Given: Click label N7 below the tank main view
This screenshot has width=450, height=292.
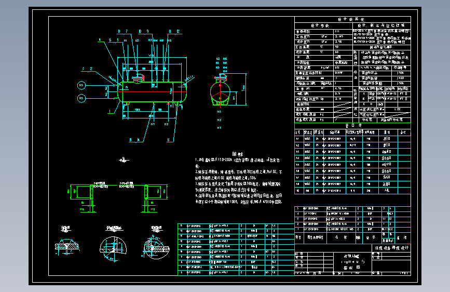Looking at the screenshot, I should 153,124.
